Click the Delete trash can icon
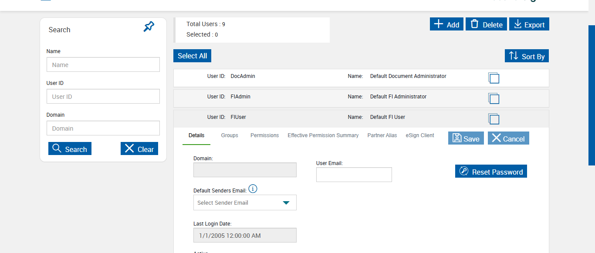595x253 pixels. pos(474,24)
